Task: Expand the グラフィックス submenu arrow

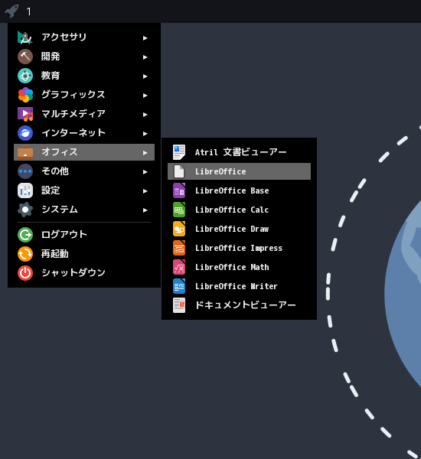Action: (145, 96)
